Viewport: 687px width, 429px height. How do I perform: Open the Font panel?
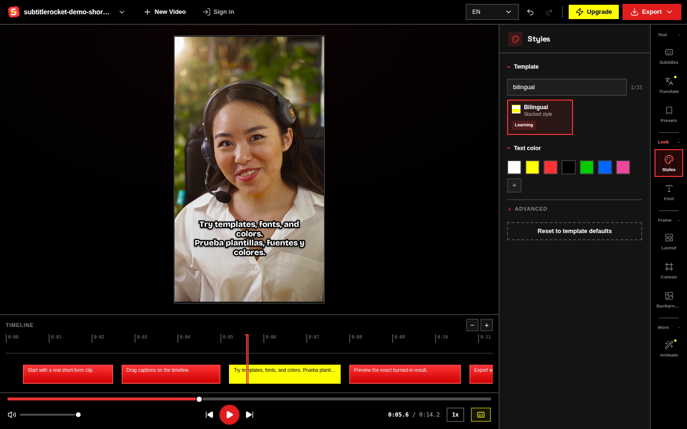pos(669,192)
